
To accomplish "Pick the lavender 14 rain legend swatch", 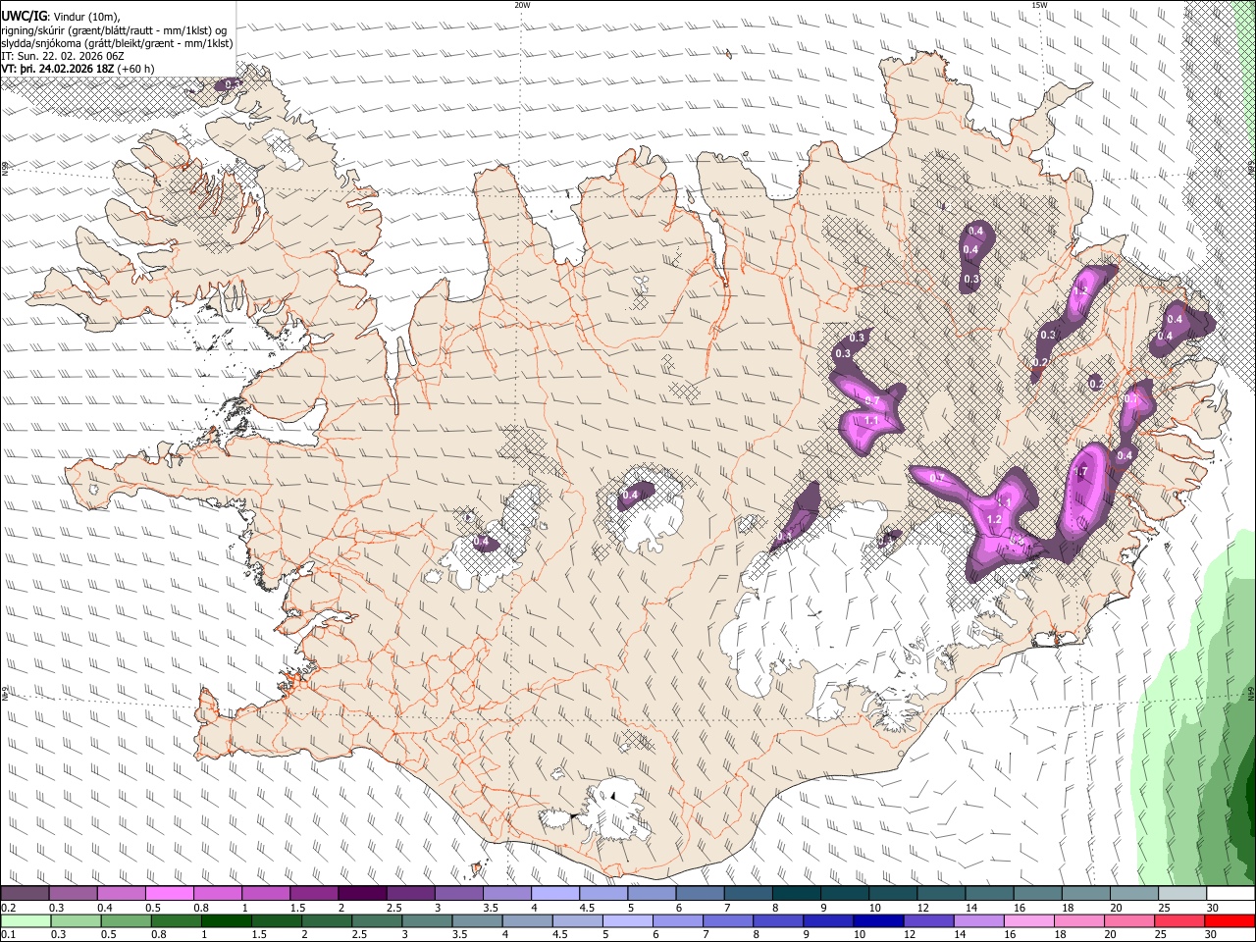I will pyautogui.click(x=979, y=921).
